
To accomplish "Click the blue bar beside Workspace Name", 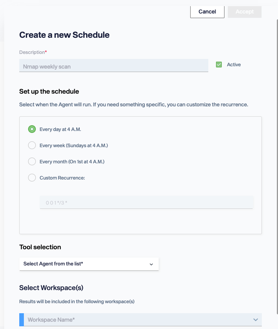I will click(x=22, y=320).
